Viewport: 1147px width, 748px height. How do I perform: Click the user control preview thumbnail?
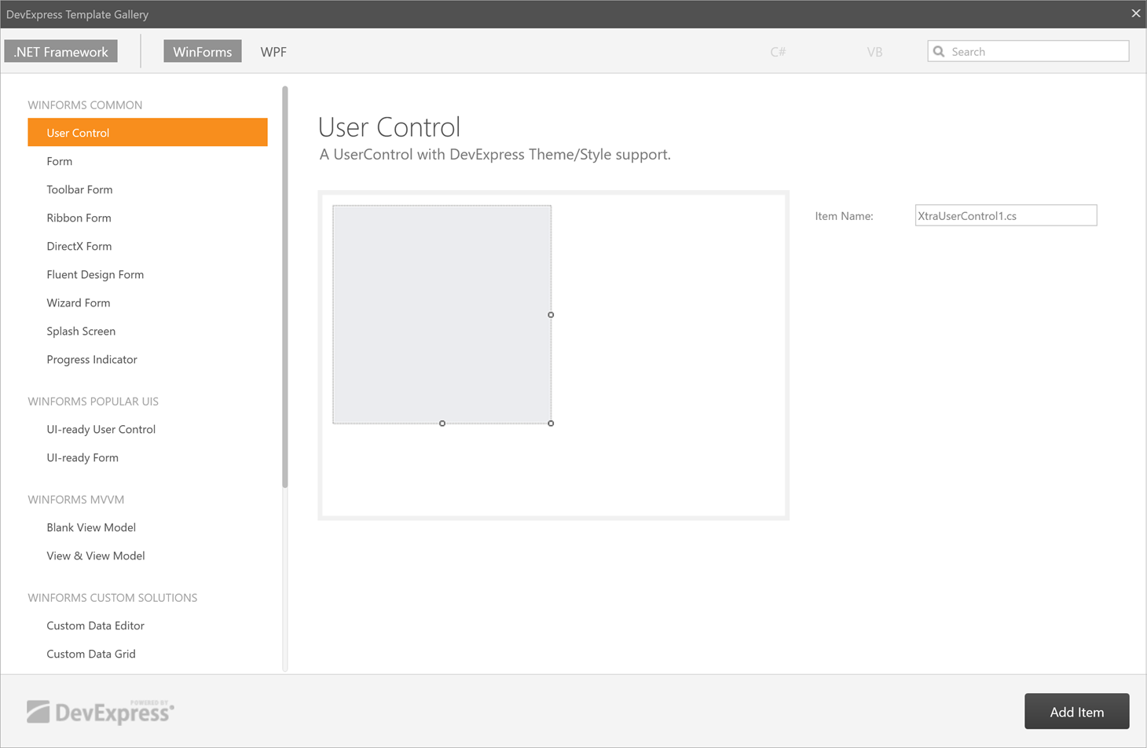point(442,314)
